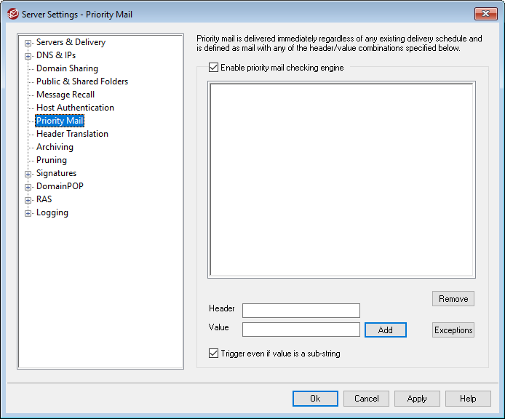505x419 pixels.
Task: Toggle 'Trigger even if value is a sub-string'
Action: tap(213, 354)
